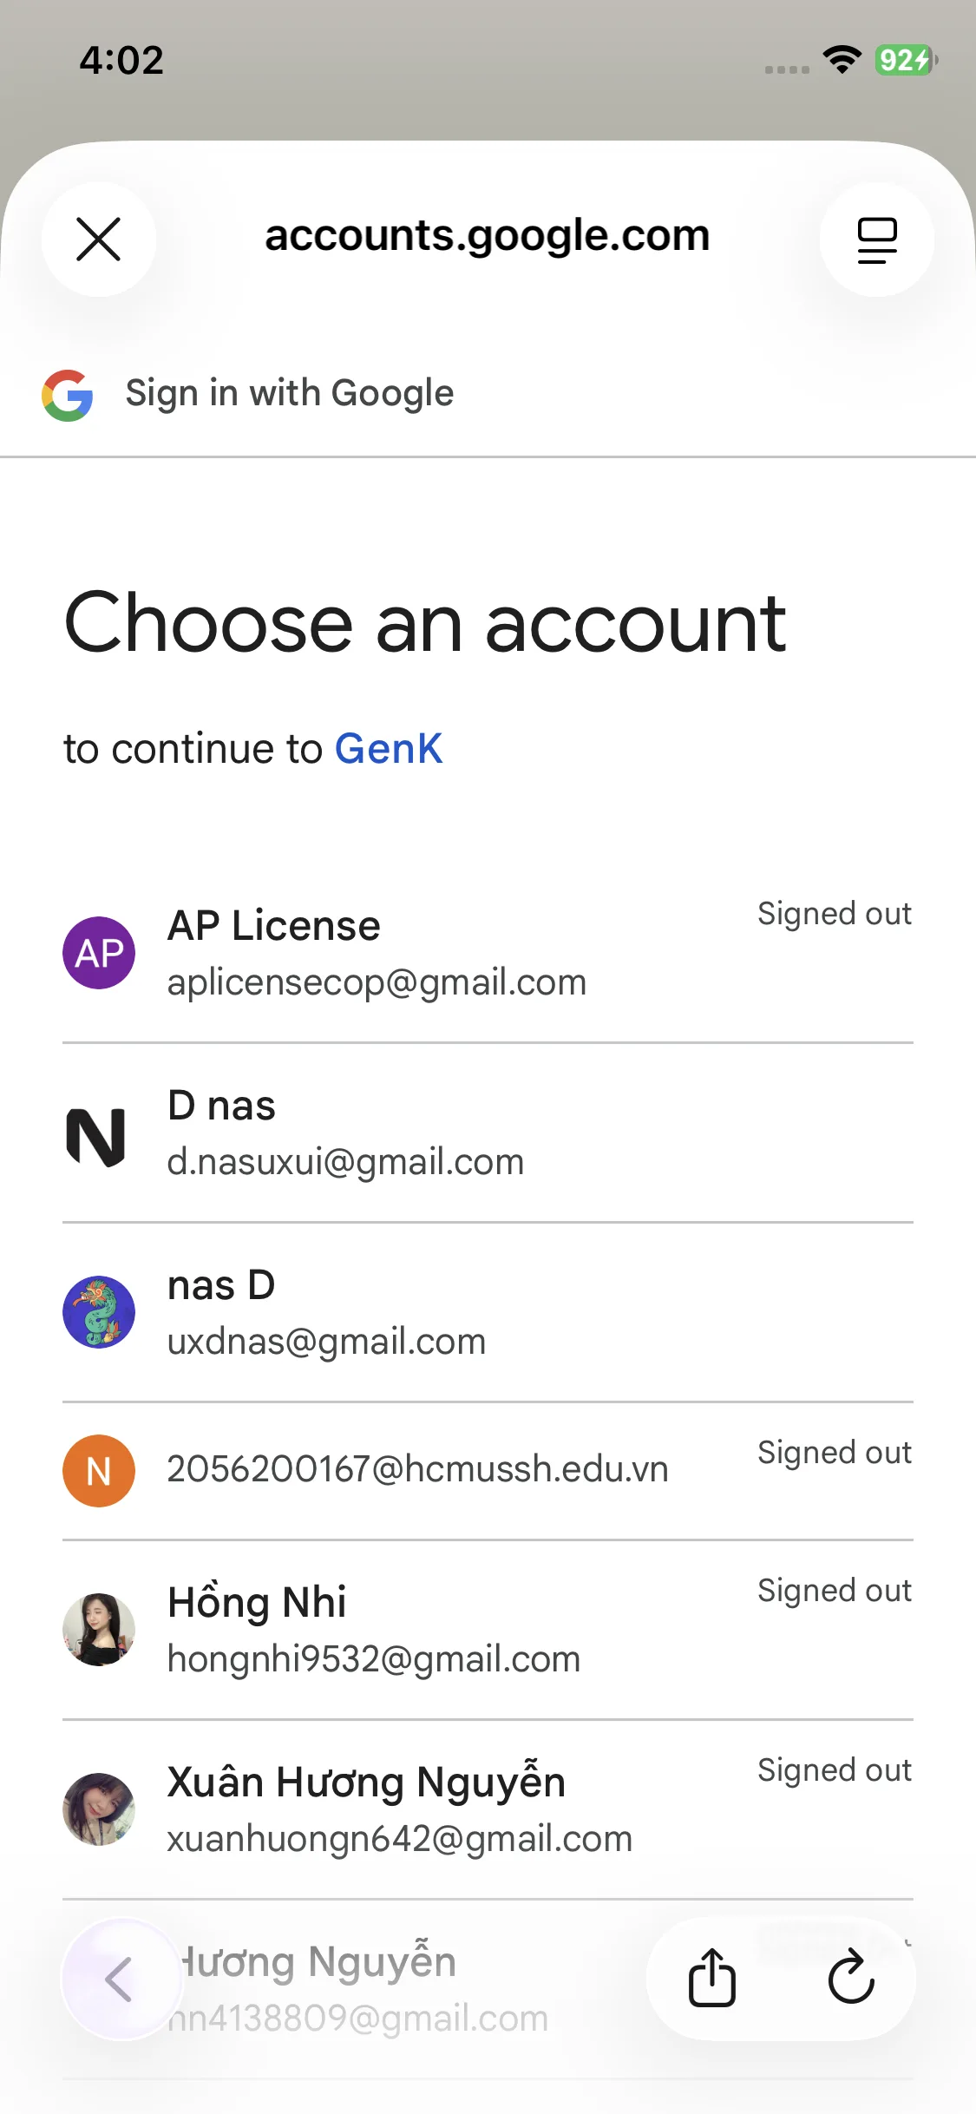Select the 2056200167@hcmussh.edu.vn account
Viewport: 976px width, 2114px height.
click(417, 1469)
